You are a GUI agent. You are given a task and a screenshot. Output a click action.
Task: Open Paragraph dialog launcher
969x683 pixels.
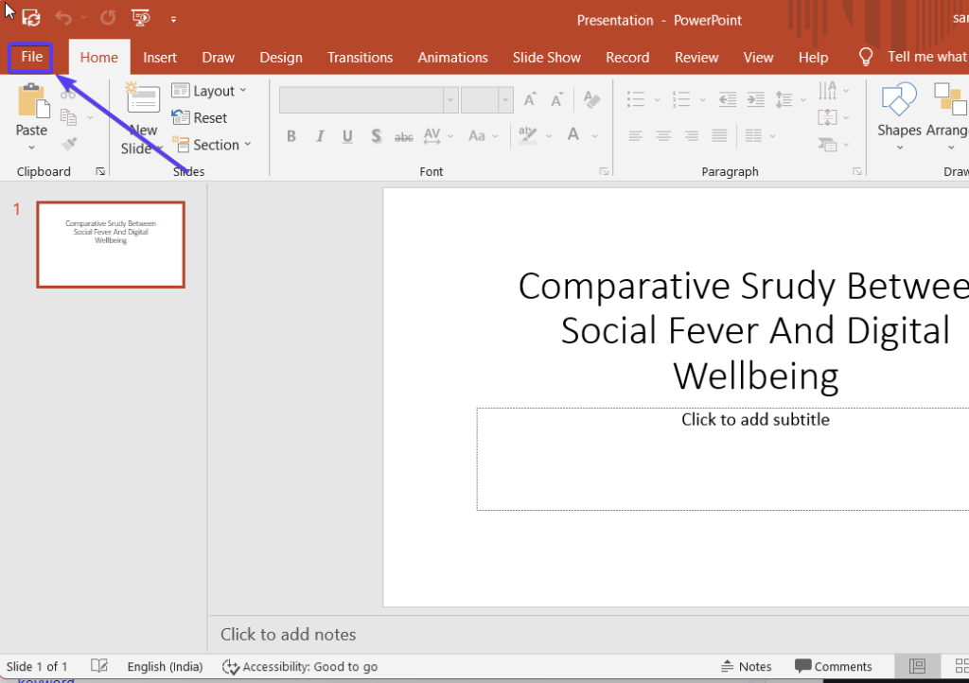(857, 171)
